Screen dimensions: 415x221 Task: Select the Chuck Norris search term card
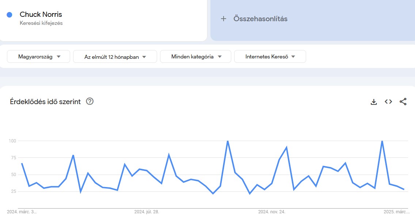103,20
